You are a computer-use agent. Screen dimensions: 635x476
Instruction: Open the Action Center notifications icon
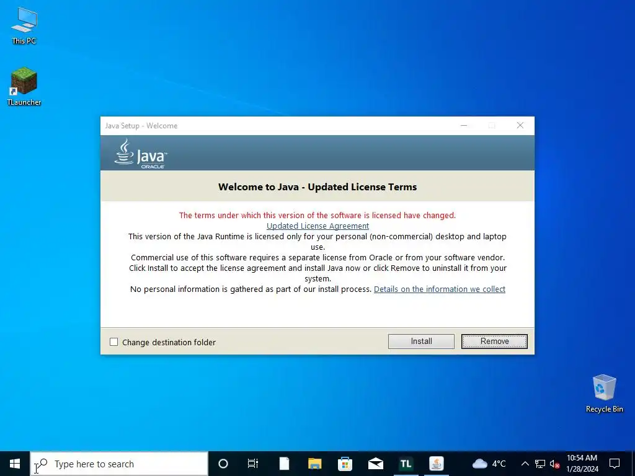click(615, 464)
